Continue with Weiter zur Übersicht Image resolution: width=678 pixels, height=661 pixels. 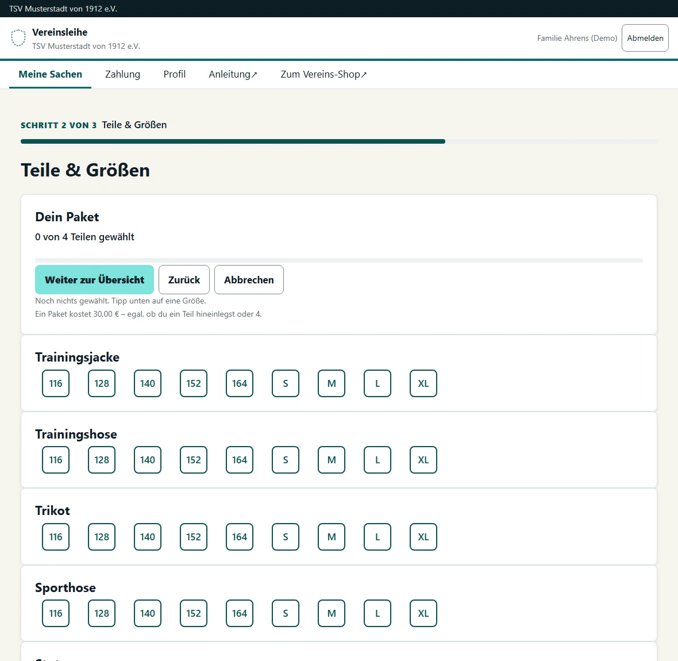coord(94,279)
